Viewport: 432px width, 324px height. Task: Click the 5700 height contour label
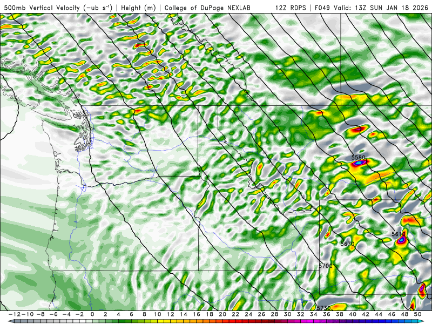326,266
